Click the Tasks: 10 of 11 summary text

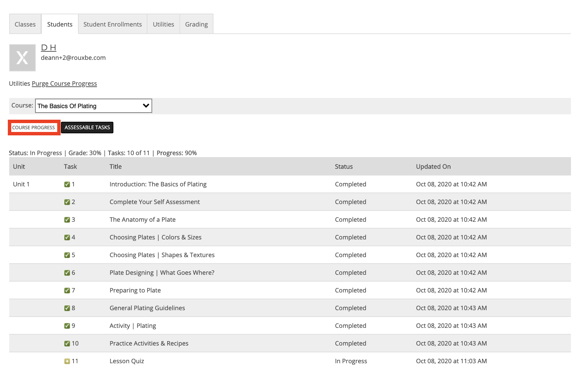tap(129, 153)
